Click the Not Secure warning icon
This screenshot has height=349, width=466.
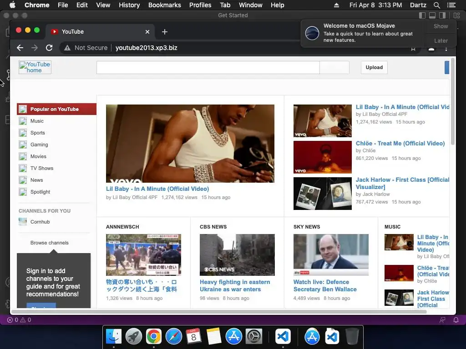tap(67, 48)
